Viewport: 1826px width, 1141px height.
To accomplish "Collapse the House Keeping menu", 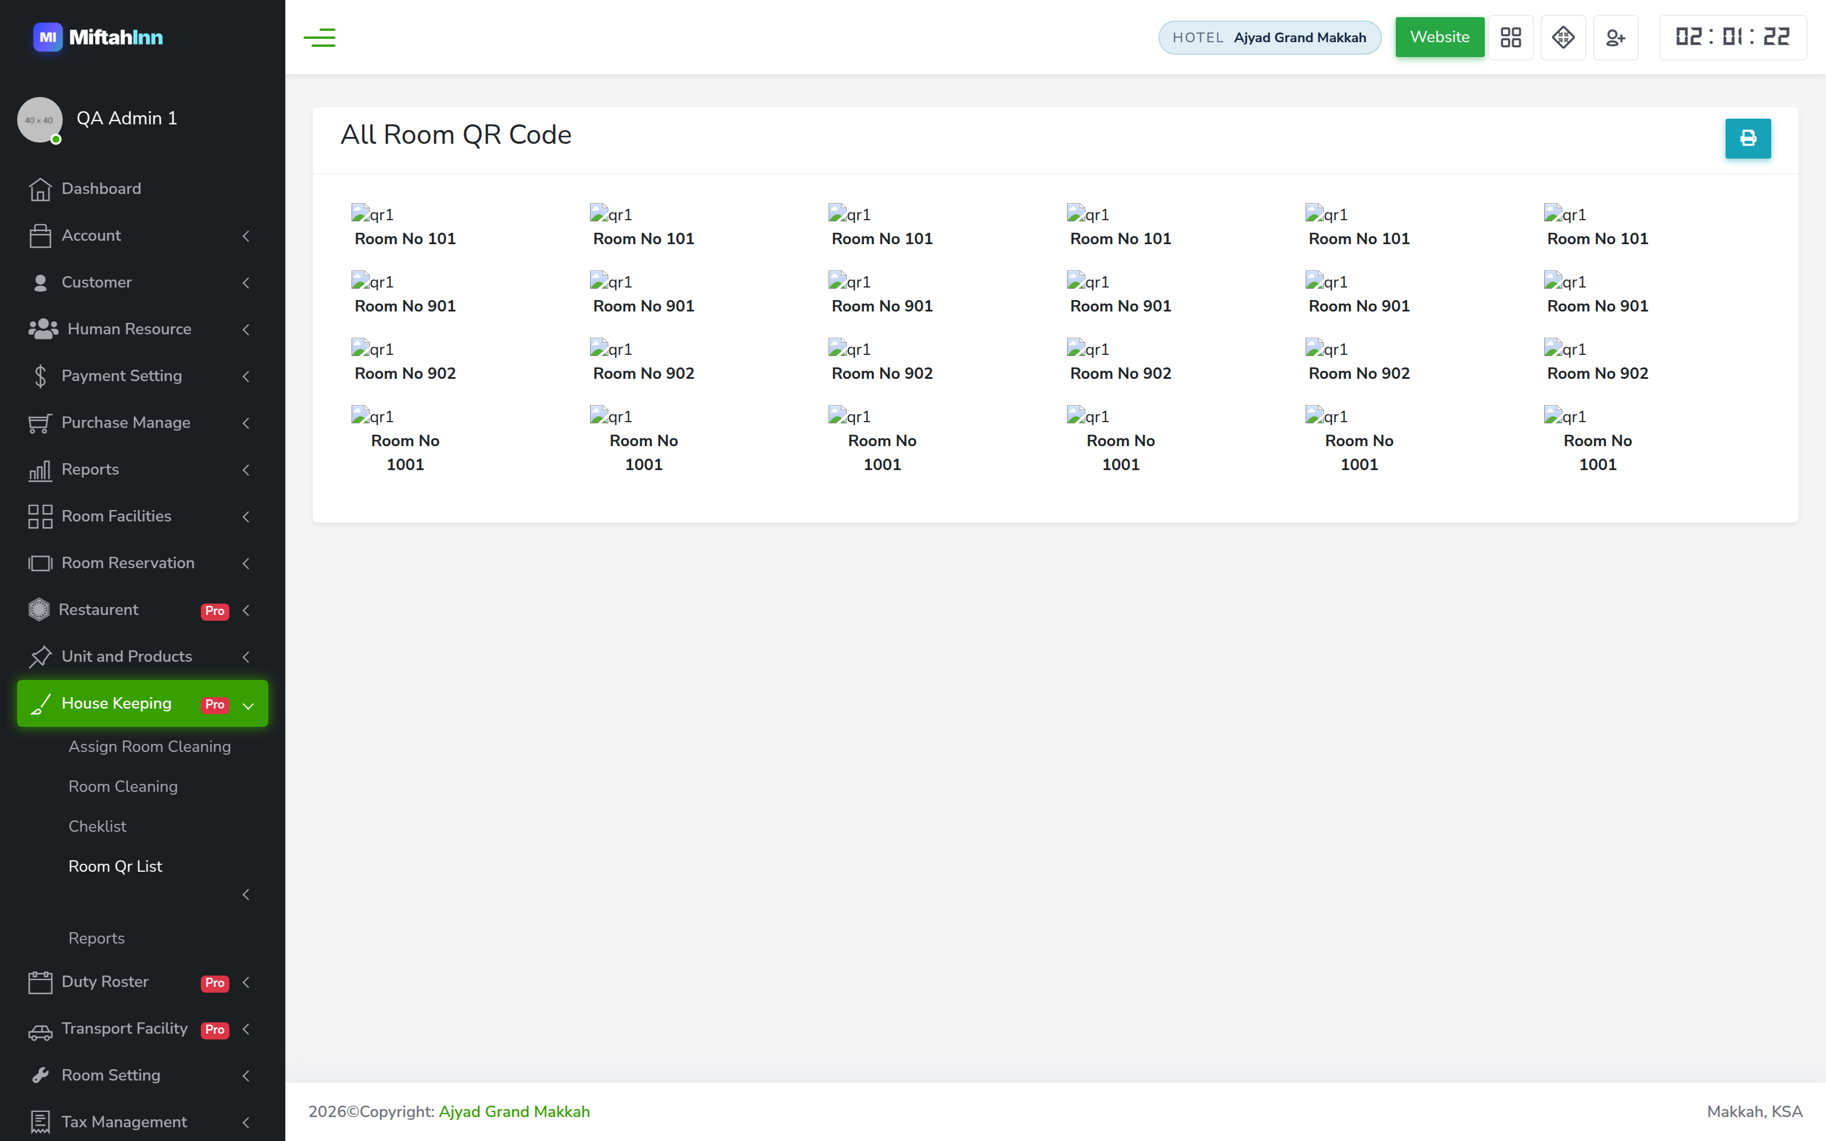I will (143, 703).
